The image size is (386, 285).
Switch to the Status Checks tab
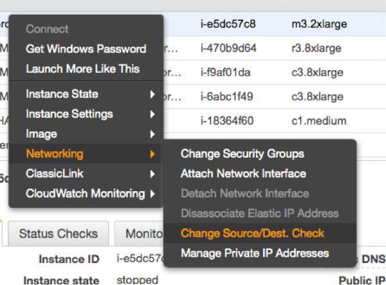tap(58, 234)
